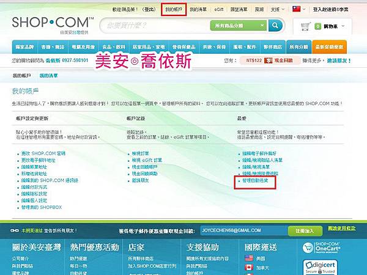This screenshot has height=275, width=367.
Task: Click the 管理我的 SHOPBOX link
Action: click(42, 207)
